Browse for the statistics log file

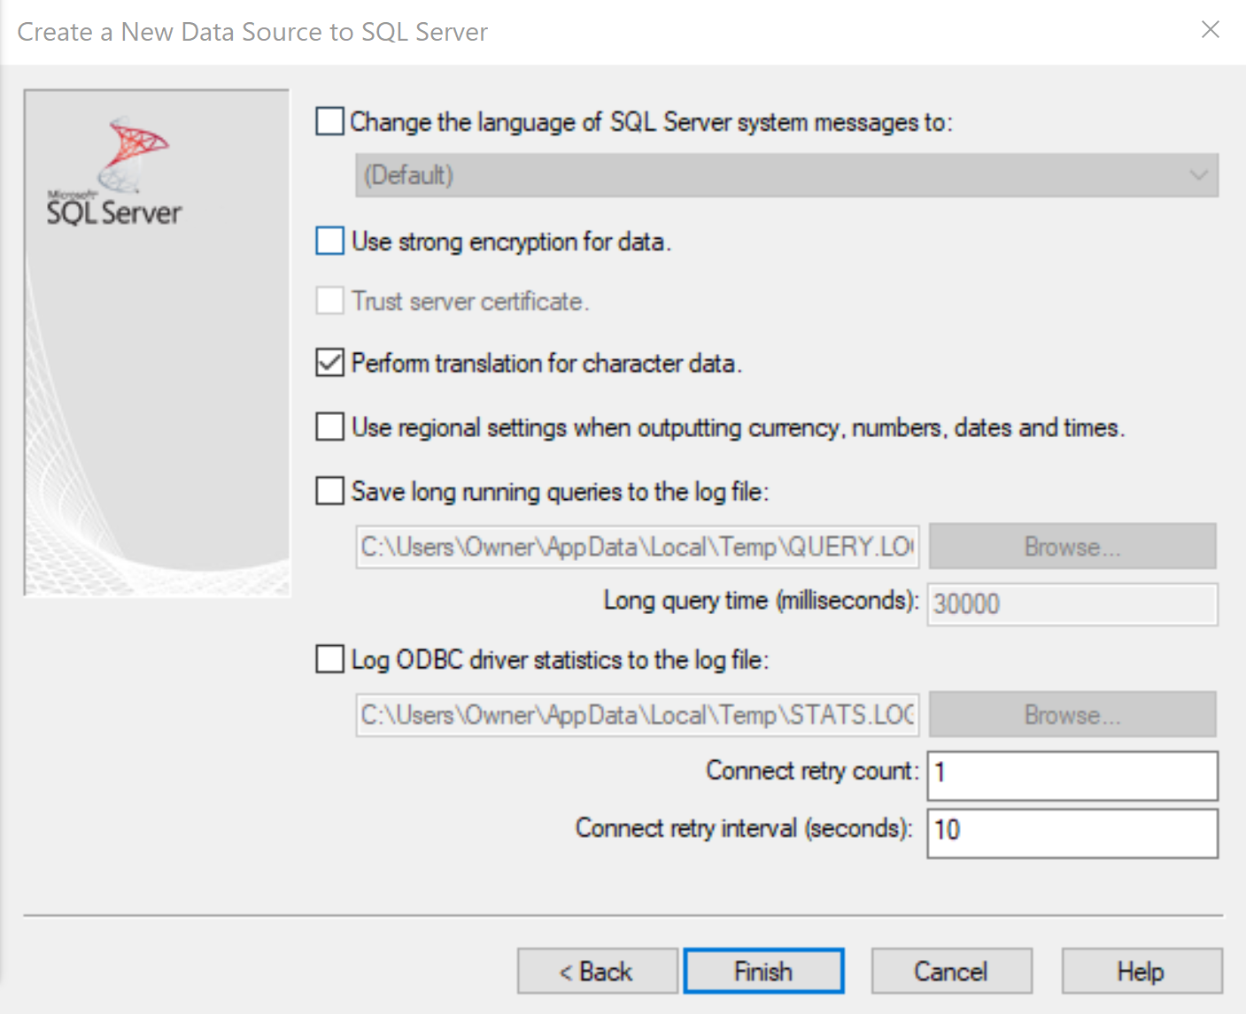pos(1072,714)
